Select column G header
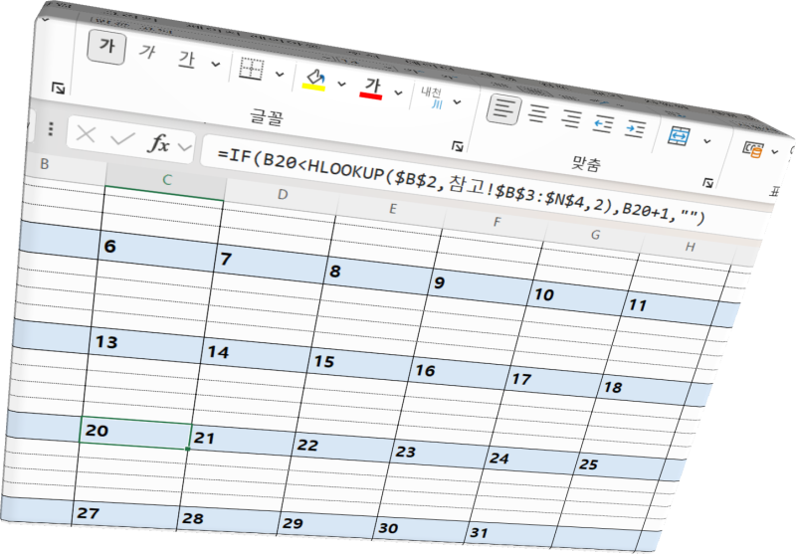Image resolution: width=796 pixels, height=554 pixels. tap(595, 235)
